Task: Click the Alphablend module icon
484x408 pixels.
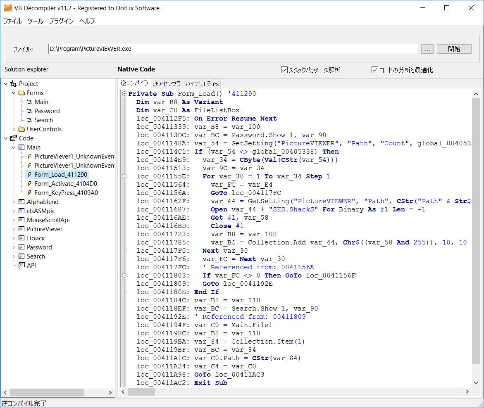Action: click(21, 202)
